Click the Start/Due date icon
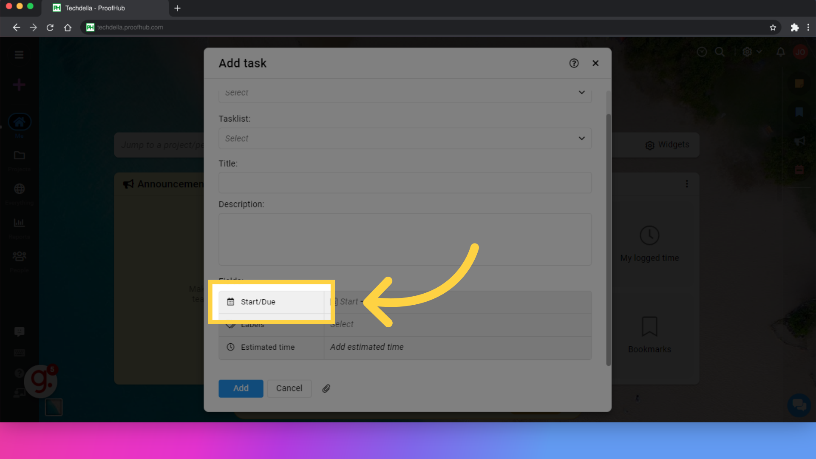The height and width of the screenshot is (459, 816). (230, 301)
